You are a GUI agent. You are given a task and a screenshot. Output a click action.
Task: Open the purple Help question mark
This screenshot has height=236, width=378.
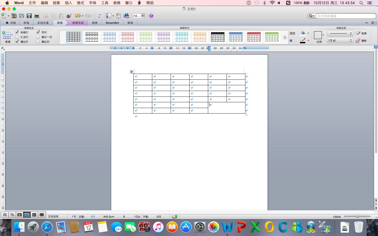pos(151,16)
